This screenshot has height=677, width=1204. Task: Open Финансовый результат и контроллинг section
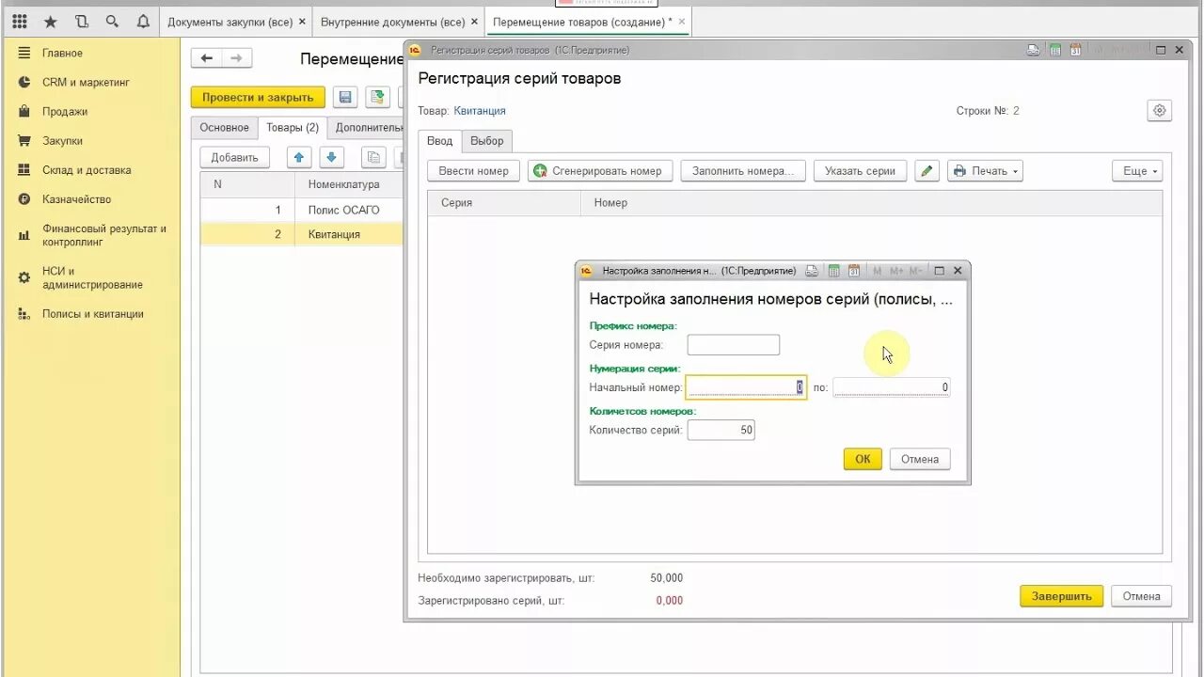pyautogui.click(x=103, y=235)
